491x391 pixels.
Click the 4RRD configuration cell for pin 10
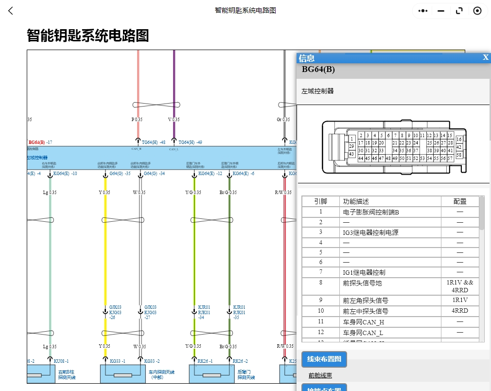[460, 311]
